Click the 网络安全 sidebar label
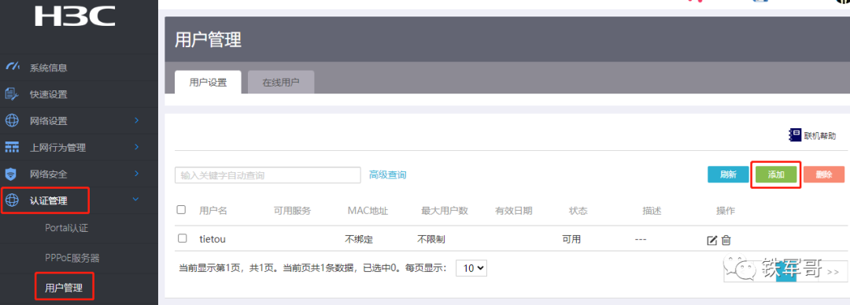 (48, 174)
